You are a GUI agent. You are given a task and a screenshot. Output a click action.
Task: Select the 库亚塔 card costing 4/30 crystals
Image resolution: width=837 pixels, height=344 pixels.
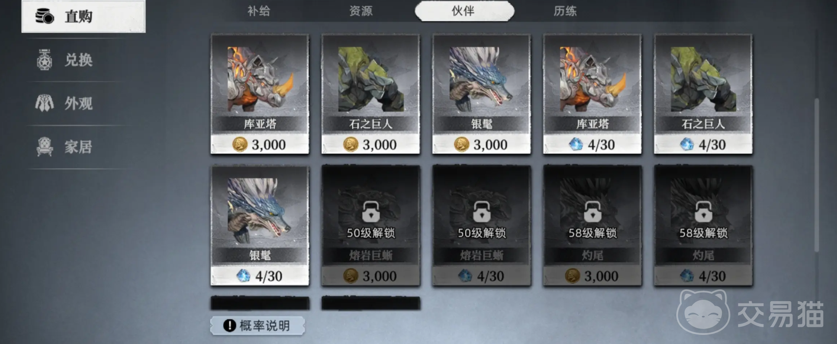click(592, 94)
